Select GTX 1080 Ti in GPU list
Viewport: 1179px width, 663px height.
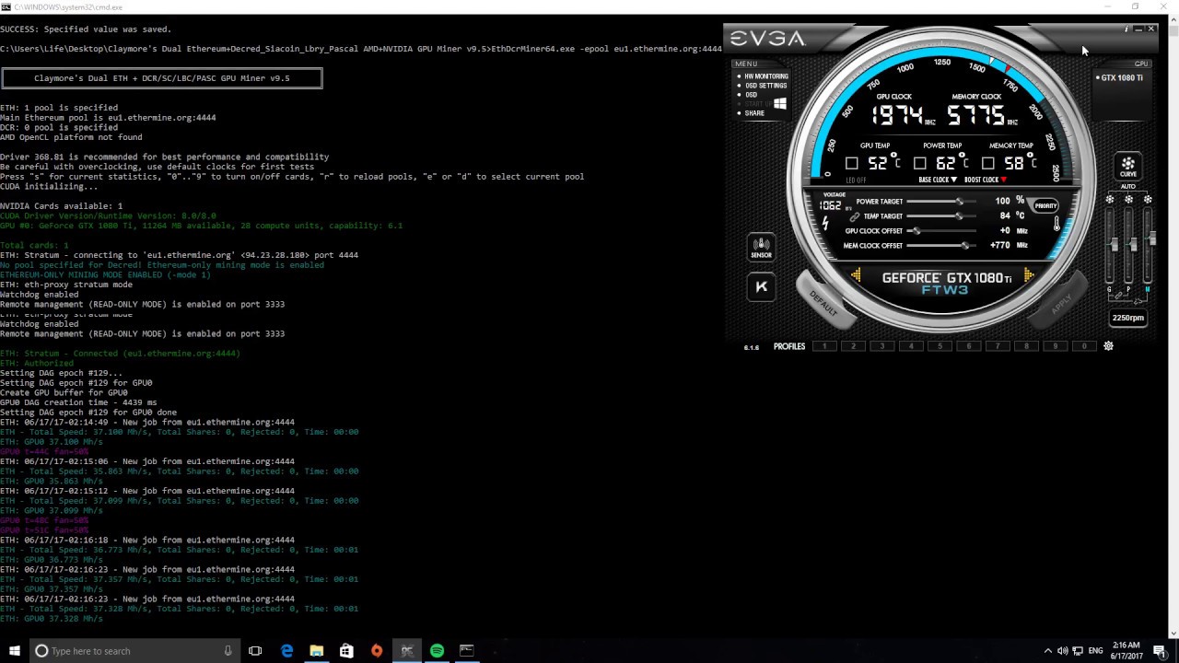[1122, 78]
